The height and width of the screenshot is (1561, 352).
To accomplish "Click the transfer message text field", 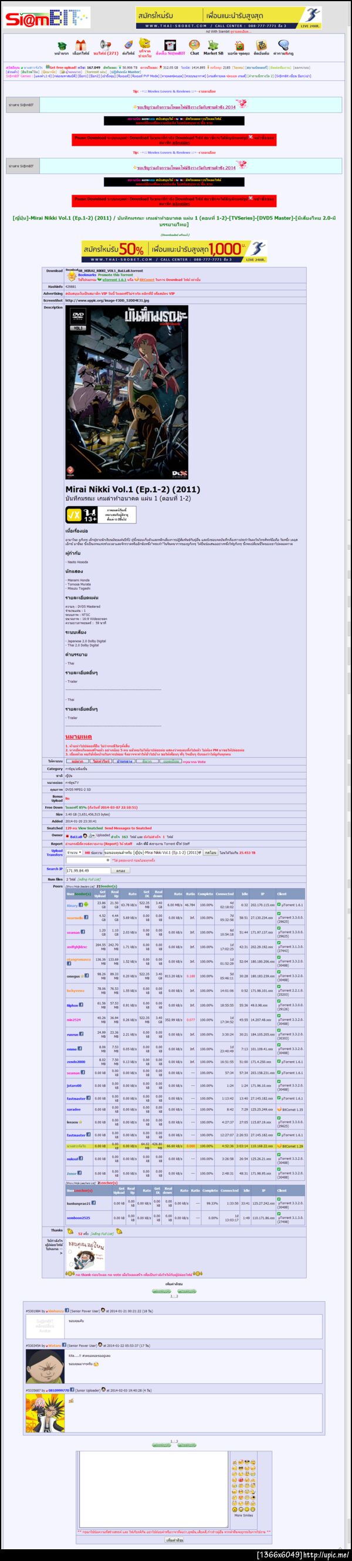I will 153,852.
